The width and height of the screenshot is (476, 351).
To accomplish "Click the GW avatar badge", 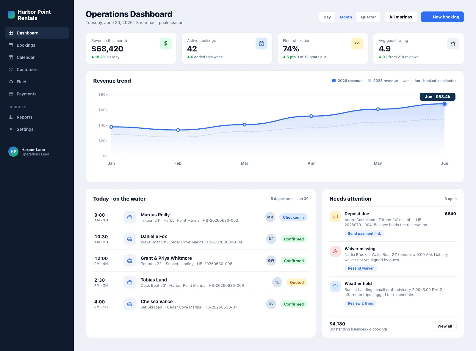I will pyautogui.click(x=271, y=261).
